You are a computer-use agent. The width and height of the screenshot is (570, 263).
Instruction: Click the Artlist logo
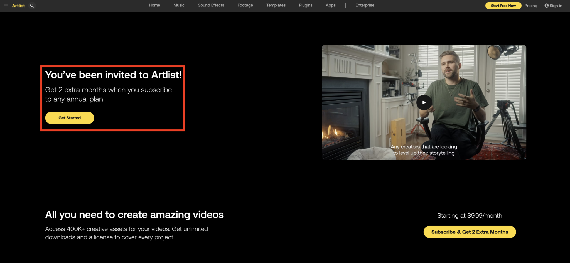18,6
